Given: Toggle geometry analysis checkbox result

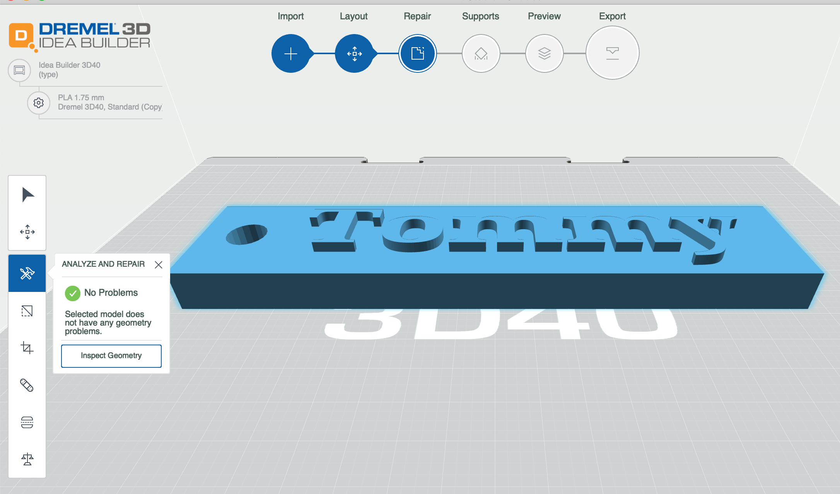Looking at the screenshot, I should pos(73,293).
